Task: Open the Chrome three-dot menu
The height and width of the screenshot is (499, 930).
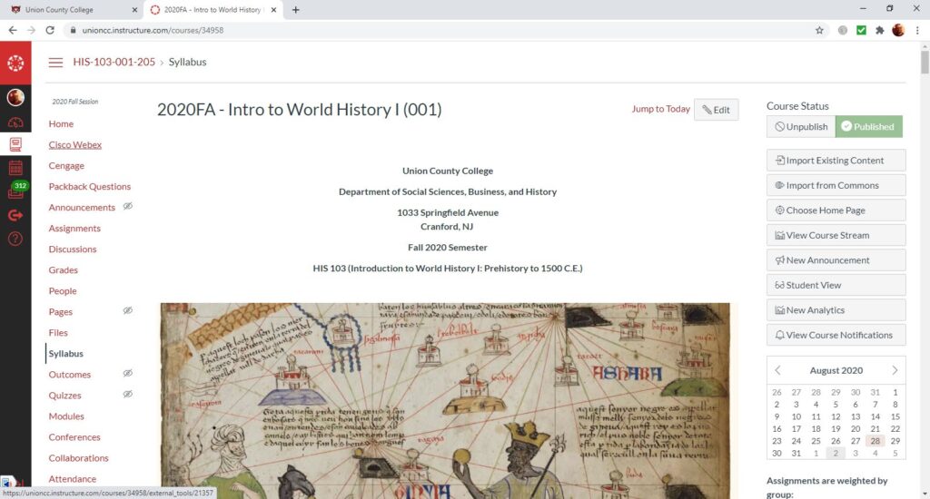Action: (917, 30)
